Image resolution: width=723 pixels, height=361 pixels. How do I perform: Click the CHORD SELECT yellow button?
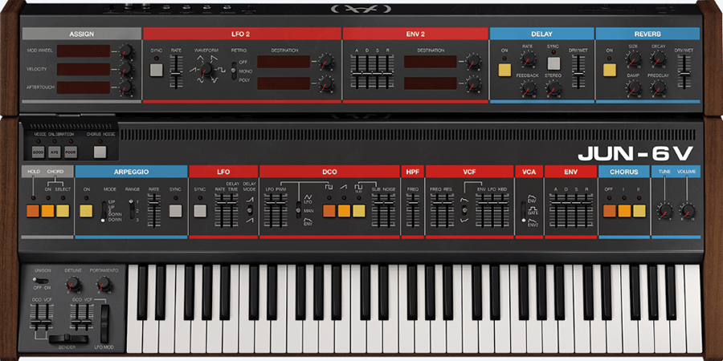(63, 211)
